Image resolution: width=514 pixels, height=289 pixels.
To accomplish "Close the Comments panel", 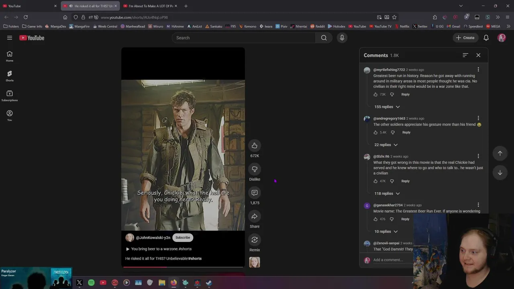I will point(478,55).
